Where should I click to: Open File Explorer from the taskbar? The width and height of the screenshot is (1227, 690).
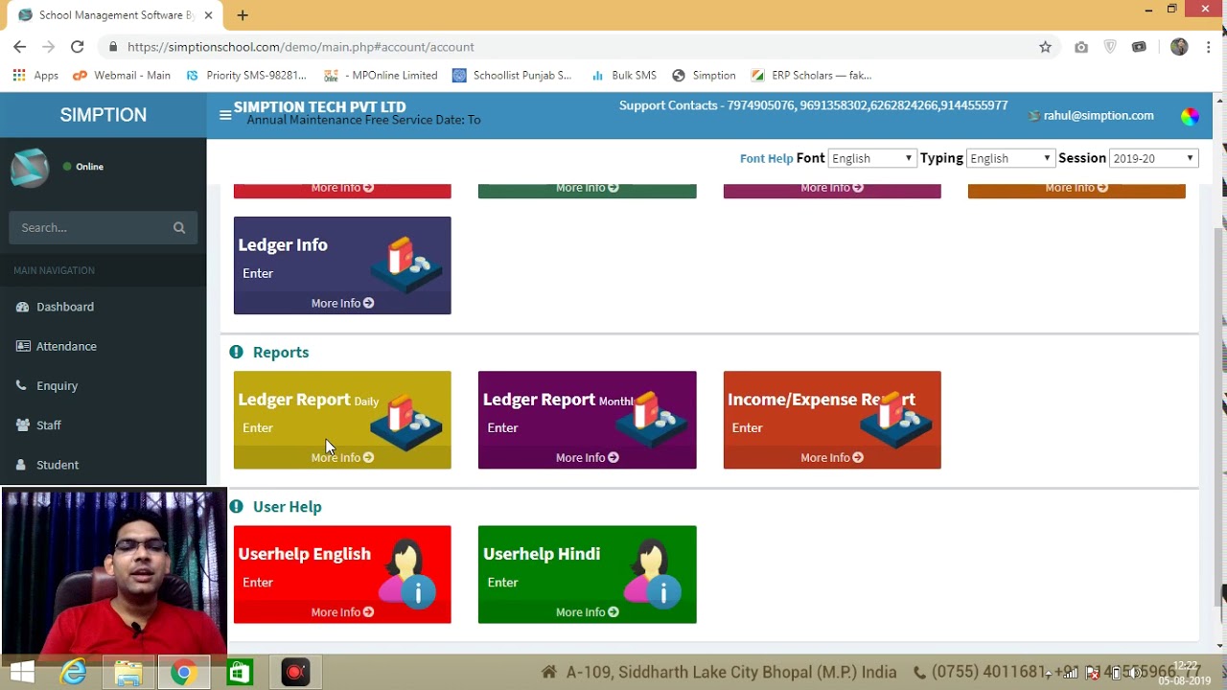128,673
